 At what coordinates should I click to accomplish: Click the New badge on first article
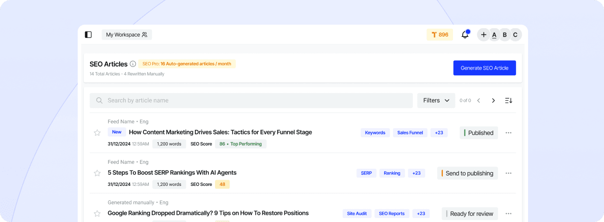(117, 132)
